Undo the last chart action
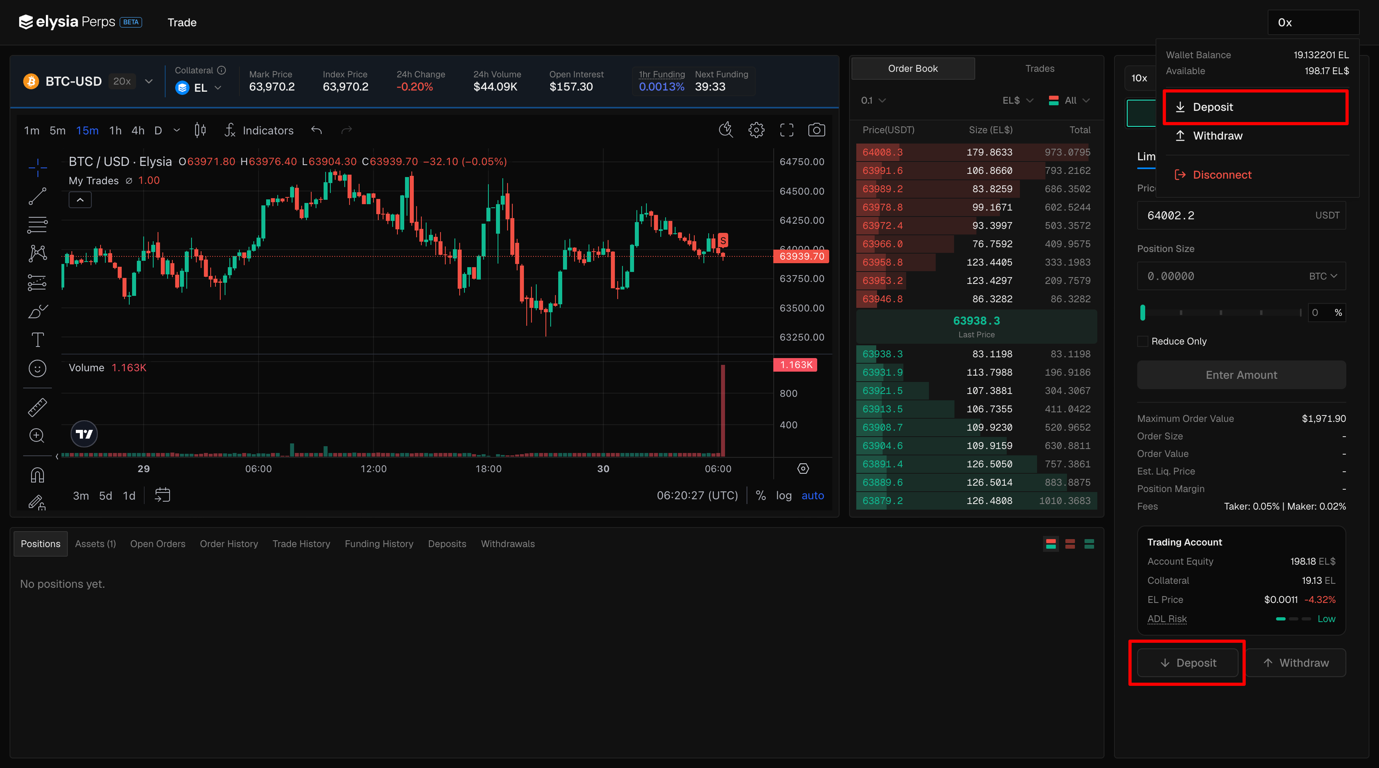This screenshot has width=1379, height=768. pos(316,130)
